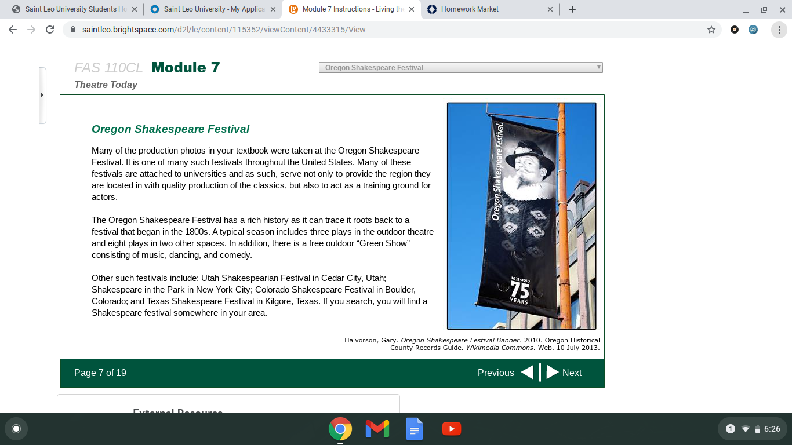Close the Homework Market tab
Image resolution: width=792 pixels, height=445 pixels.
(x=550, y=9)
